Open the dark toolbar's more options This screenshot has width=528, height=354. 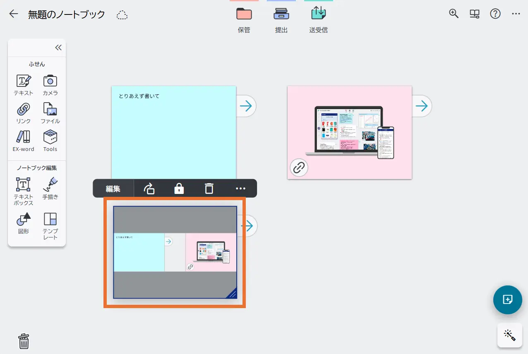click(x=240, y=189)
